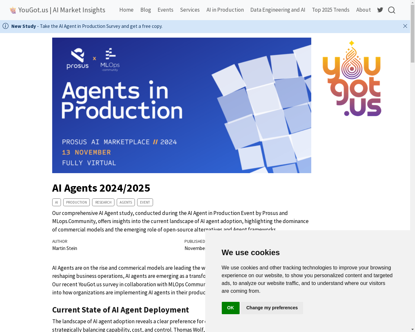Select the AI tag

[56, 202]
